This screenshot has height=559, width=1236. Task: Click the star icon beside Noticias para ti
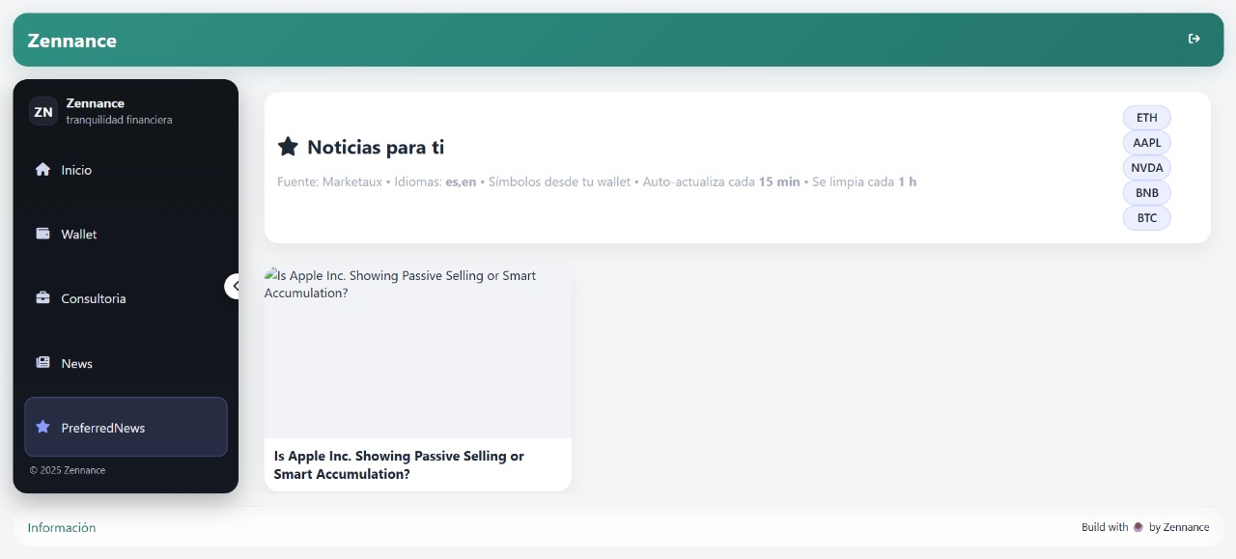[288, 146]
